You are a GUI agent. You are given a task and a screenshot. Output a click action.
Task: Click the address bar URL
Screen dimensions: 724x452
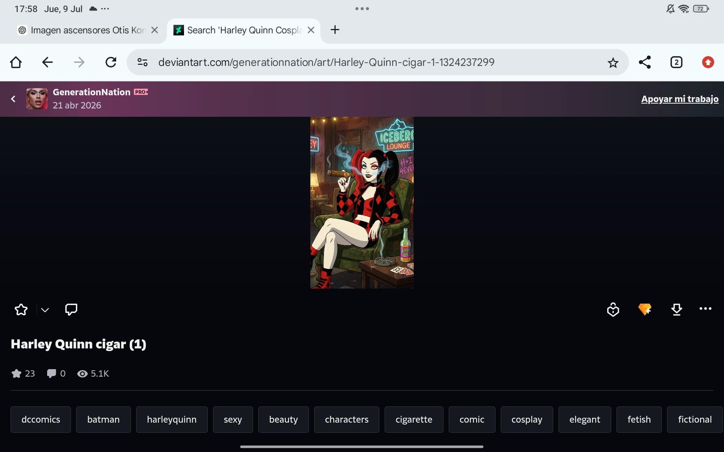pyautogui.click(x=326, y=62)
